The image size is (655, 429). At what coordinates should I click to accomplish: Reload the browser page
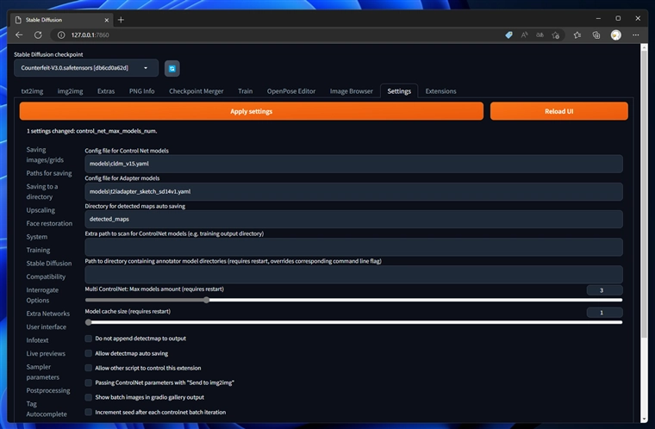(x=38, y=35)
